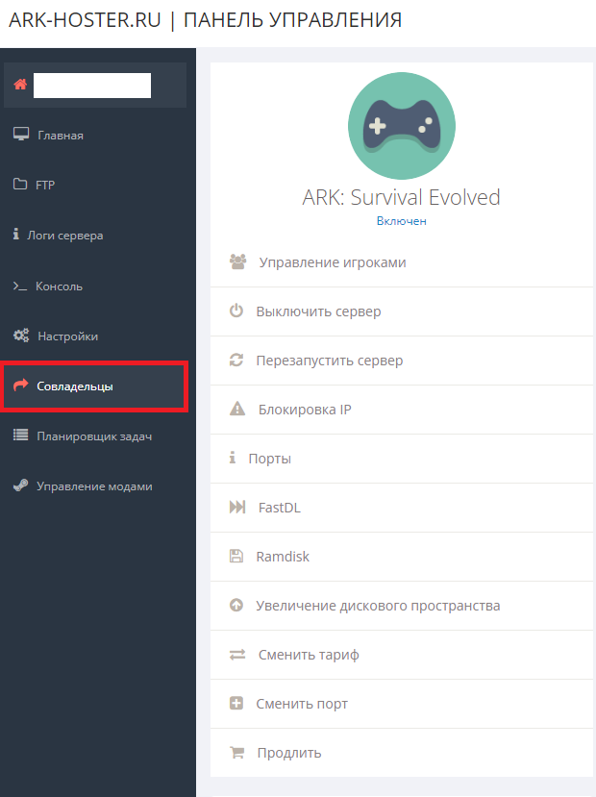Click the list icon beside Планировщик задач
The image size is (596, 797).
coord(21,436)
